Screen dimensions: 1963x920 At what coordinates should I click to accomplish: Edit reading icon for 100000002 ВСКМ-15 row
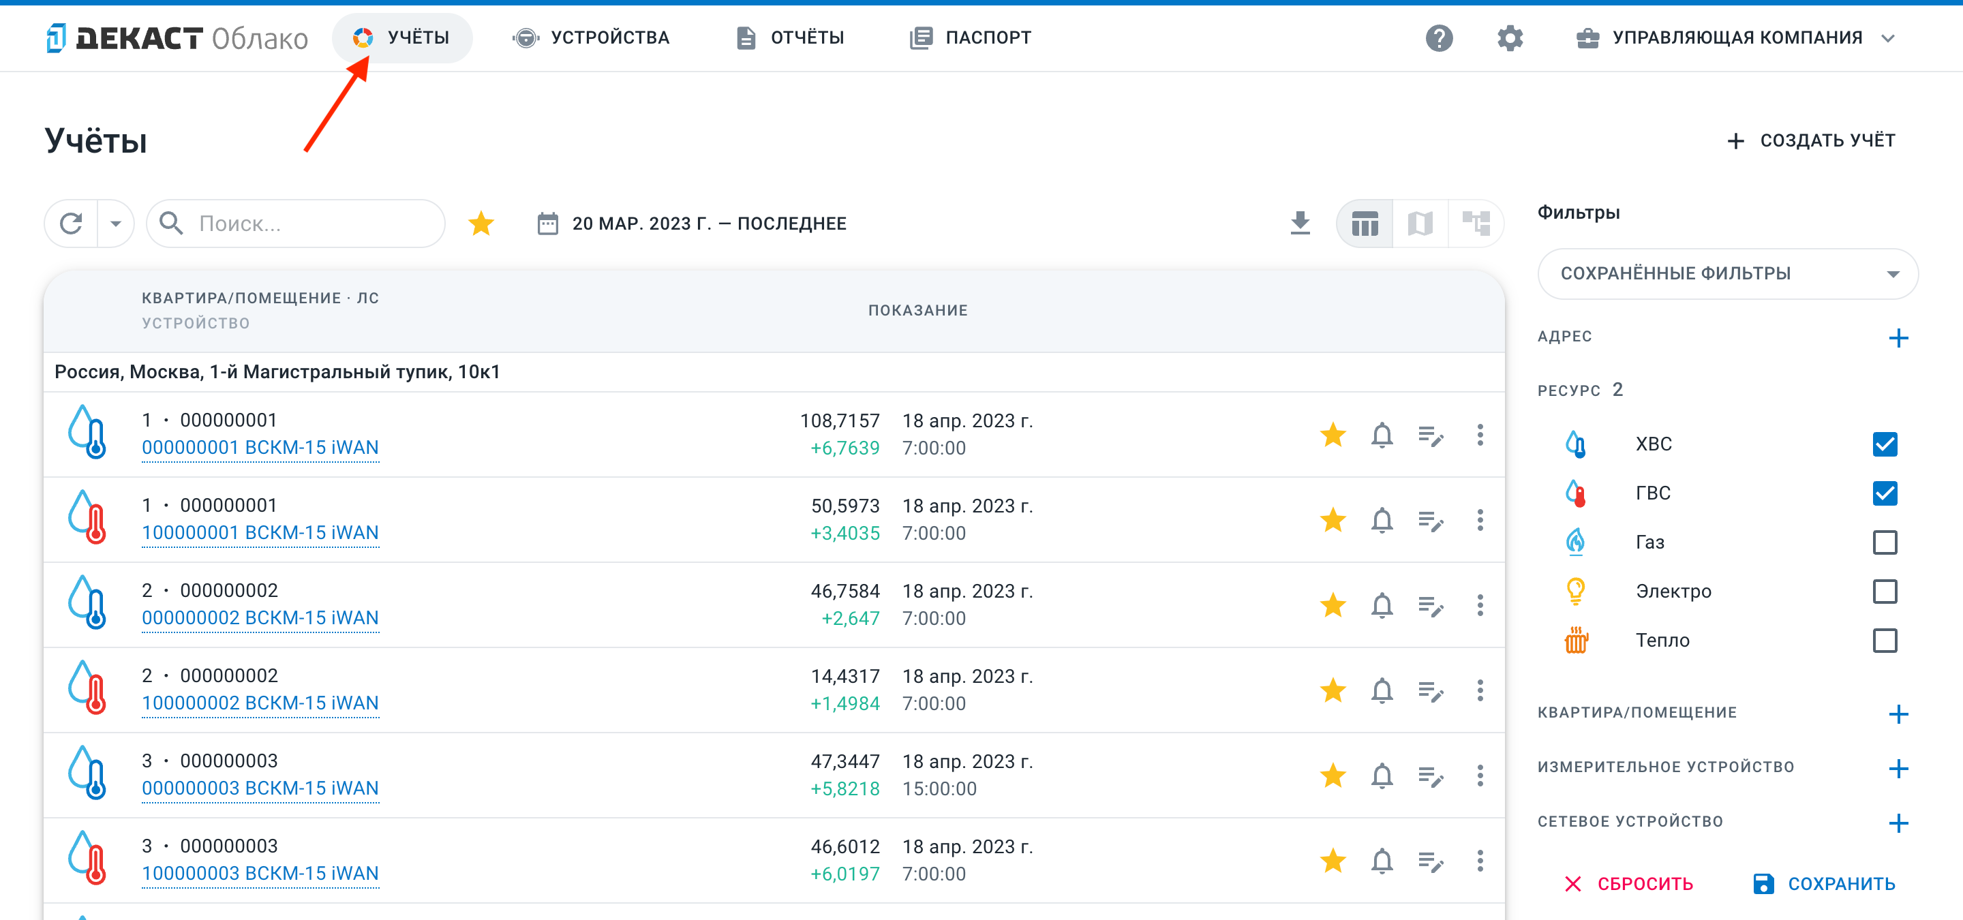pos(1431,692)
